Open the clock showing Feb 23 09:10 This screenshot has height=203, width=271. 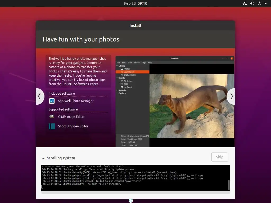coord(135,3)
